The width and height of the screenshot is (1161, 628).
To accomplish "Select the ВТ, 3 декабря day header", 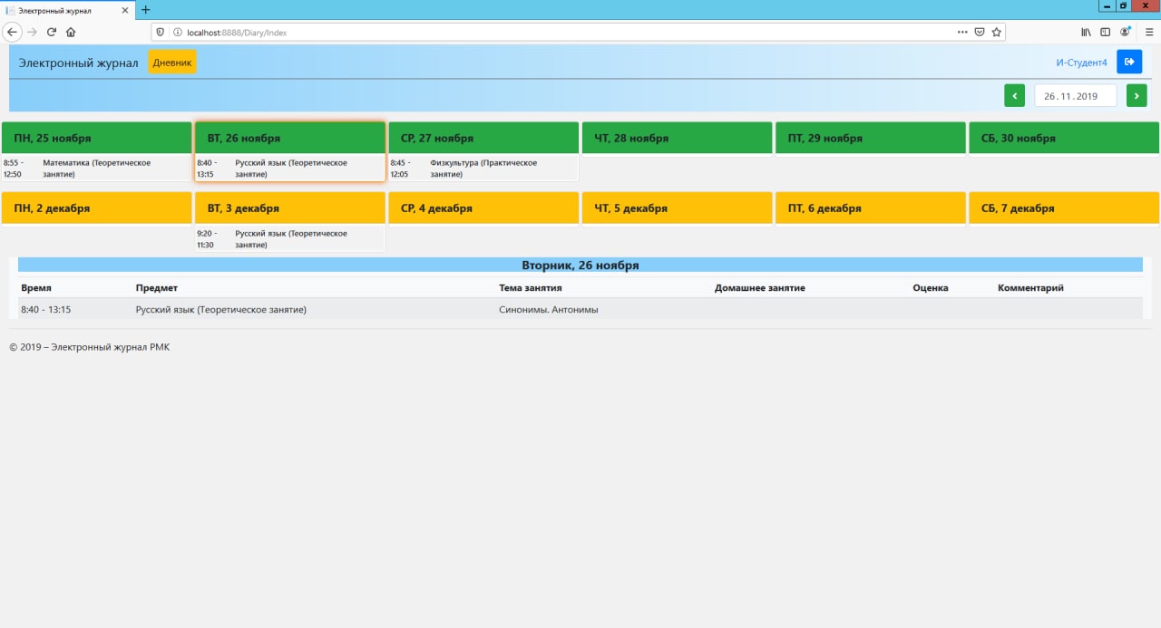I will tap(290, 208).
